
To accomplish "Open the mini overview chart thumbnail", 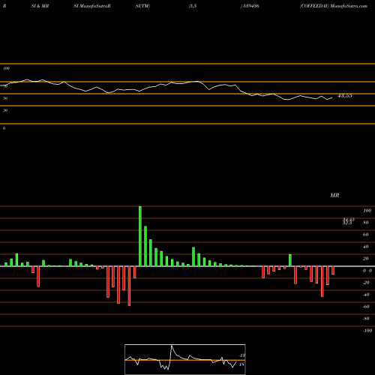I will click(x=185, y=359).
